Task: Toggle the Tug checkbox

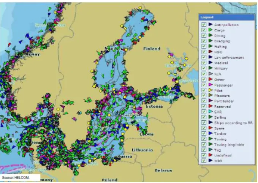Action: click(204, 150)
